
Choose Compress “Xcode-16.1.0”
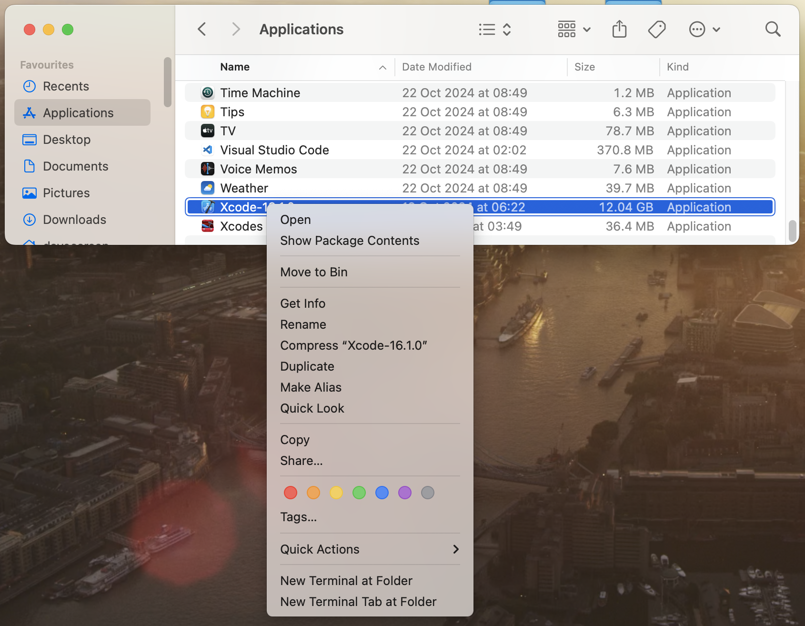pyautogui.click(x=370, y=345)
